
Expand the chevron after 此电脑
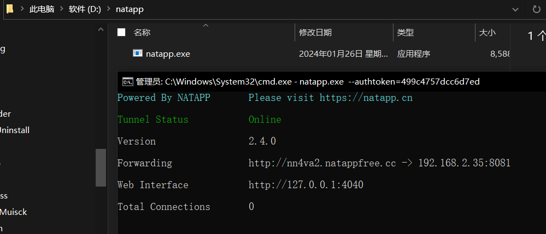61,9
